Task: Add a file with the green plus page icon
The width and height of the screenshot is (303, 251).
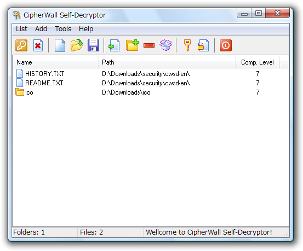Action: 114,45
